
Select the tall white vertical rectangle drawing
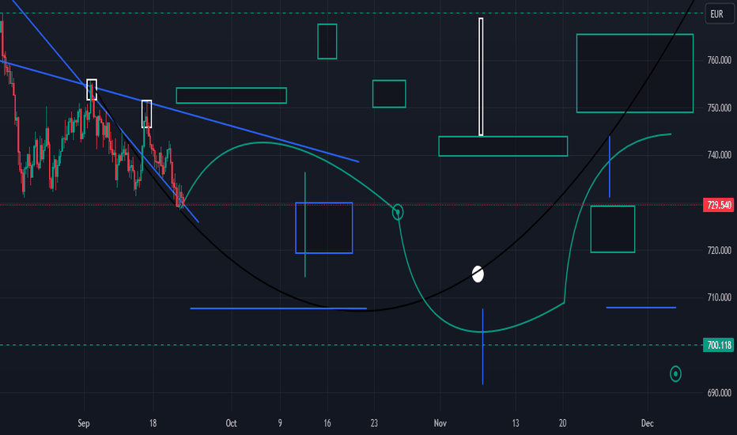(481, 78)
